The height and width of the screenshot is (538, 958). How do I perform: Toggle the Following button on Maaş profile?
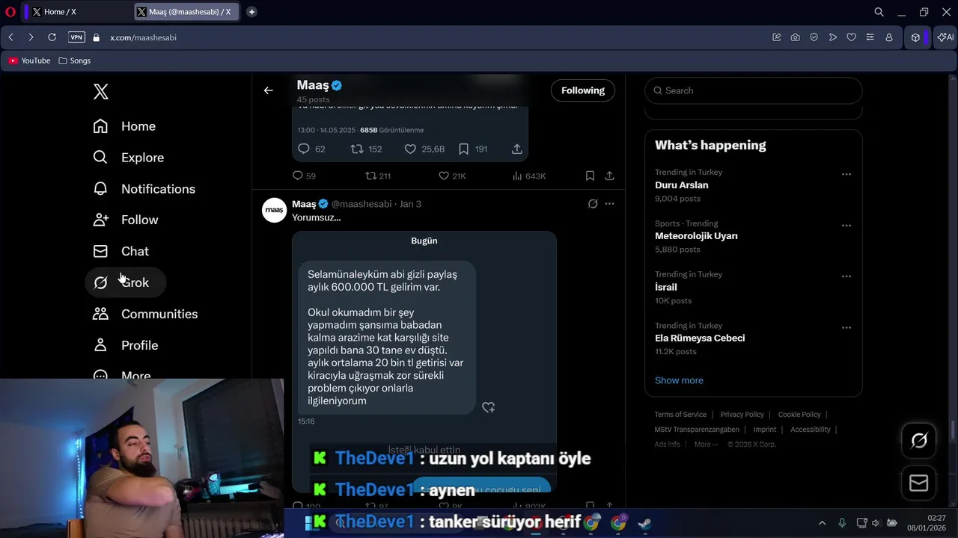click(x=583, y=90)
